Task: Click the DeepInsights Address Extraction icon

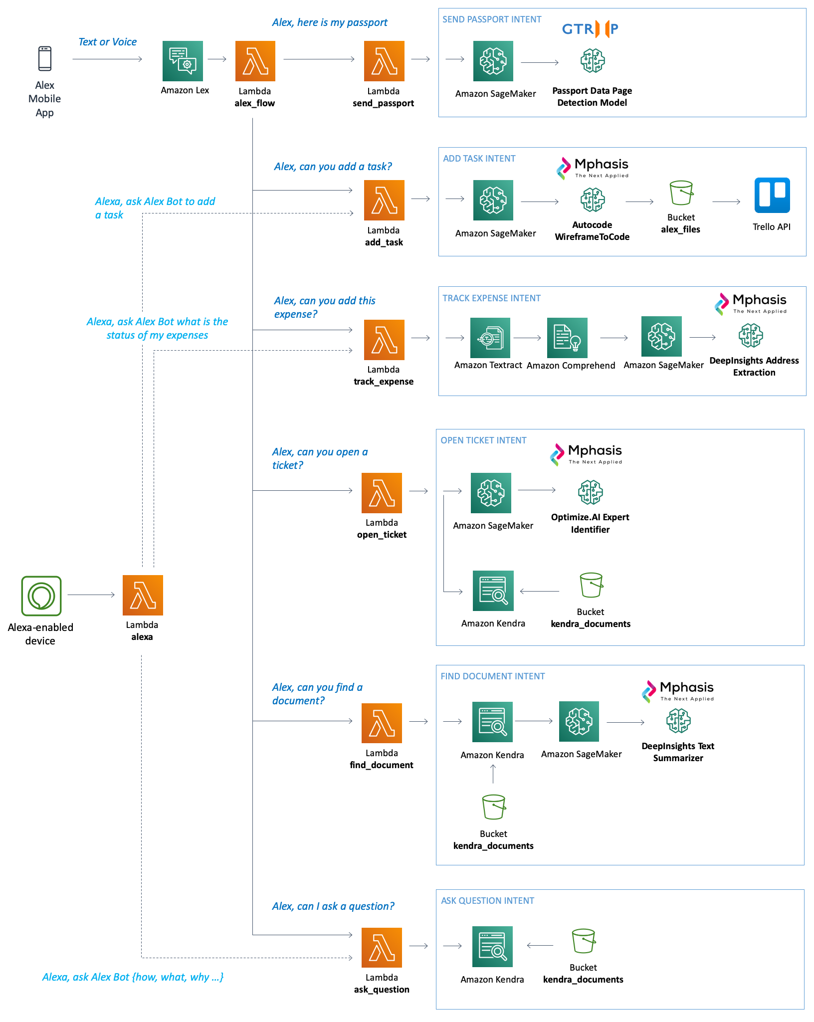Action: (x=751, y=336)
